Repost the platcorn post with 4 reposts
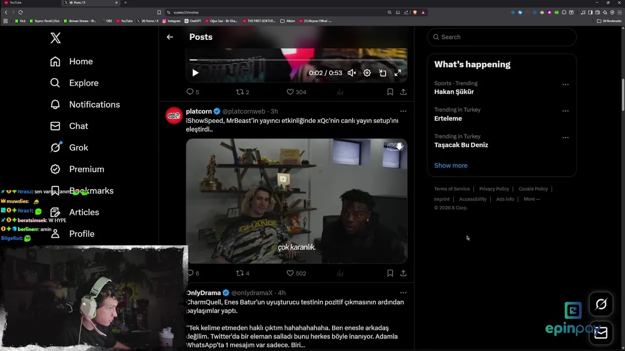 [243, 273]
